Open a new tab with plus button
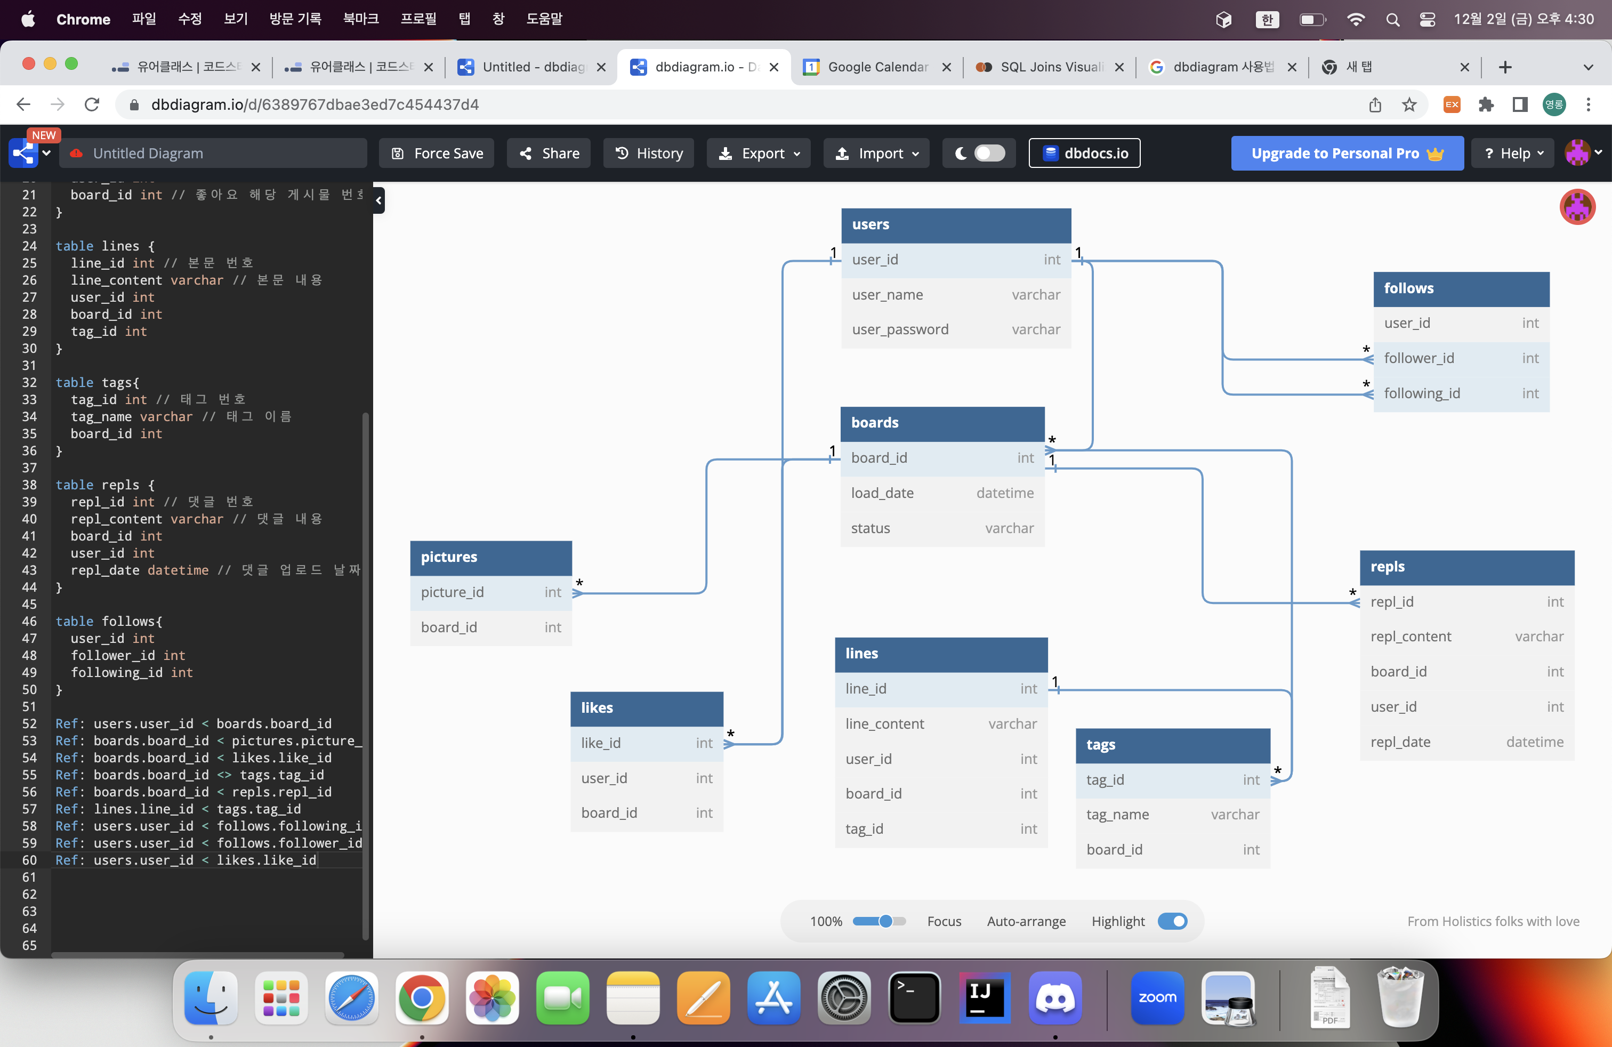The height and width of the screenshot is (1047, 1612). pyautogui.click(x=1505, y=67)
